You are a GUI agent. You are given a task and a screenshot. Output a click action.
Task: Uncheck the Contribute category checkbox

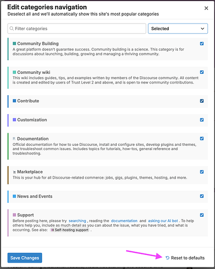click(x=202, y=101)
